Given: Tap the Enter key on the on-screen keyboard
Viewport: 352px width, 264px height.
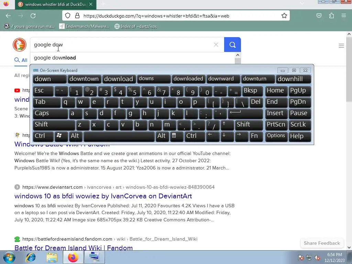Looking at the screenshot, I should (x=245, y=114).
